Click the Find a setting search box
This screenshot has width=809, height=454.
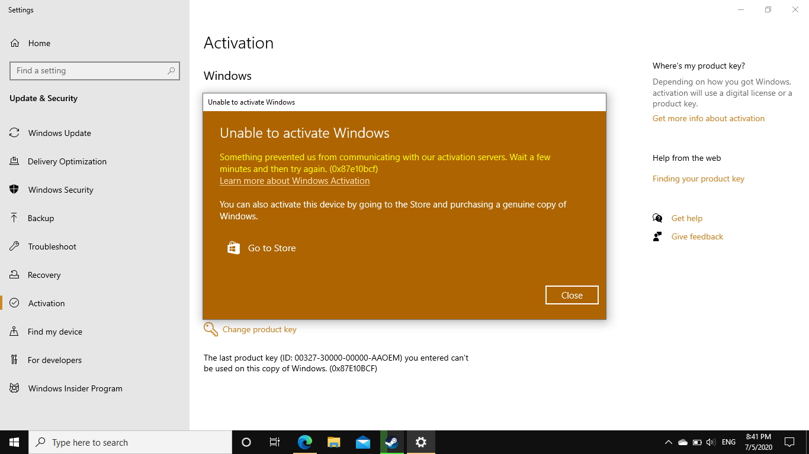[x=95, y=70]
